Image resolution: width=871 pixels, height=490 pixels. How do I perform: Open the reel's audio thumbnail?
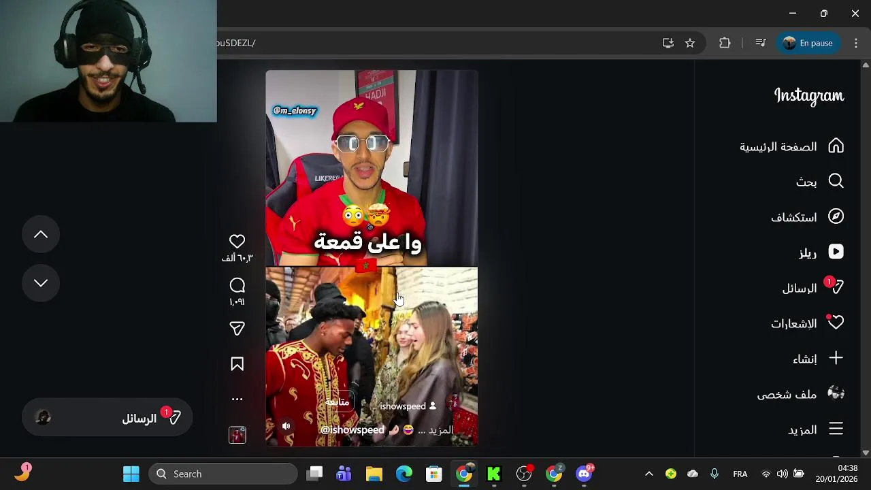point(237,435)
